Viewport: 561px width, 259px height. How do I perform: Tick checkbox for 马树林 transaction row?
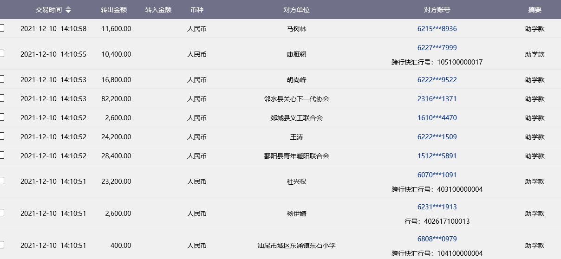(2, 28)
